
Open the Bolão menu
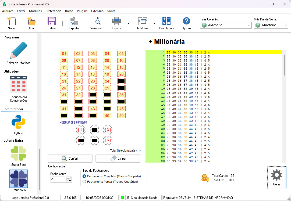[69, 11]
